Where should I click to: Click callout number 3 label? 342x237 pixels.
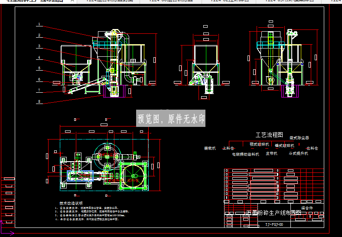pos(39,46)
